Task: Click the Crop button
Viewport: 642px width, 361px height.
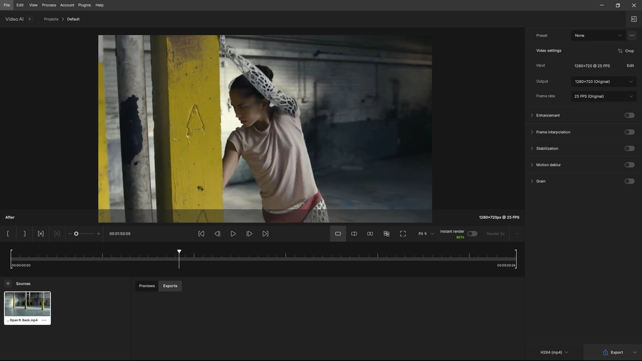Action: (626, 51)
